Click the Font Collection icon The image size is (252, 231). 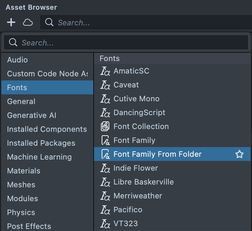coord(105,127)
